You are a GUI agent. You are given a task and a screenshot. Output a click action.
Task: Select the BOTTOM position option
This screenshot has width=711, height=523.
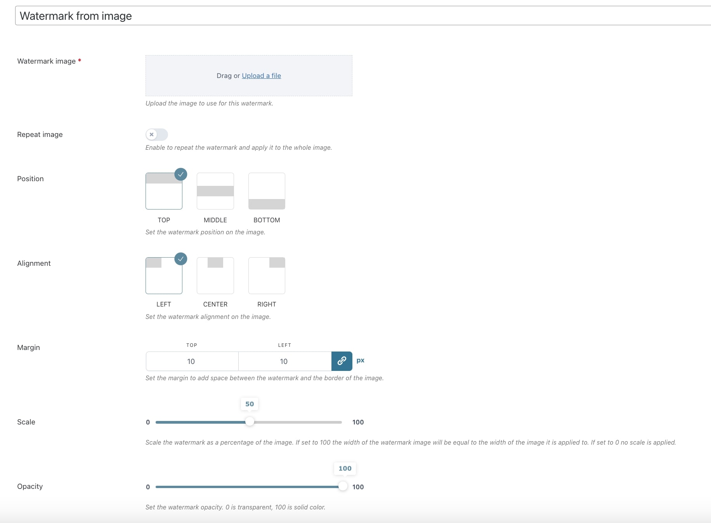[x=267, y=191]
